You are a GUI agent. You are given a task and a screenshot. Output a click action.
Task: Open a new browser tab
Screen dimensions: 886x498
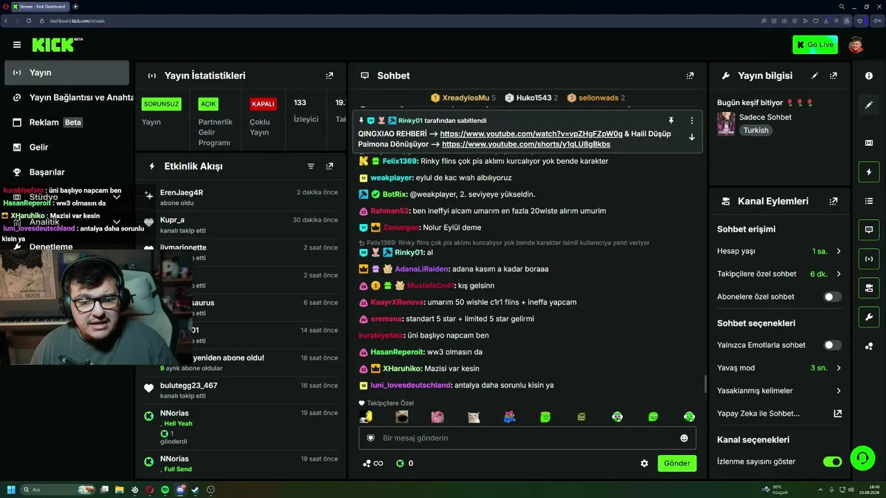point(75,6)
